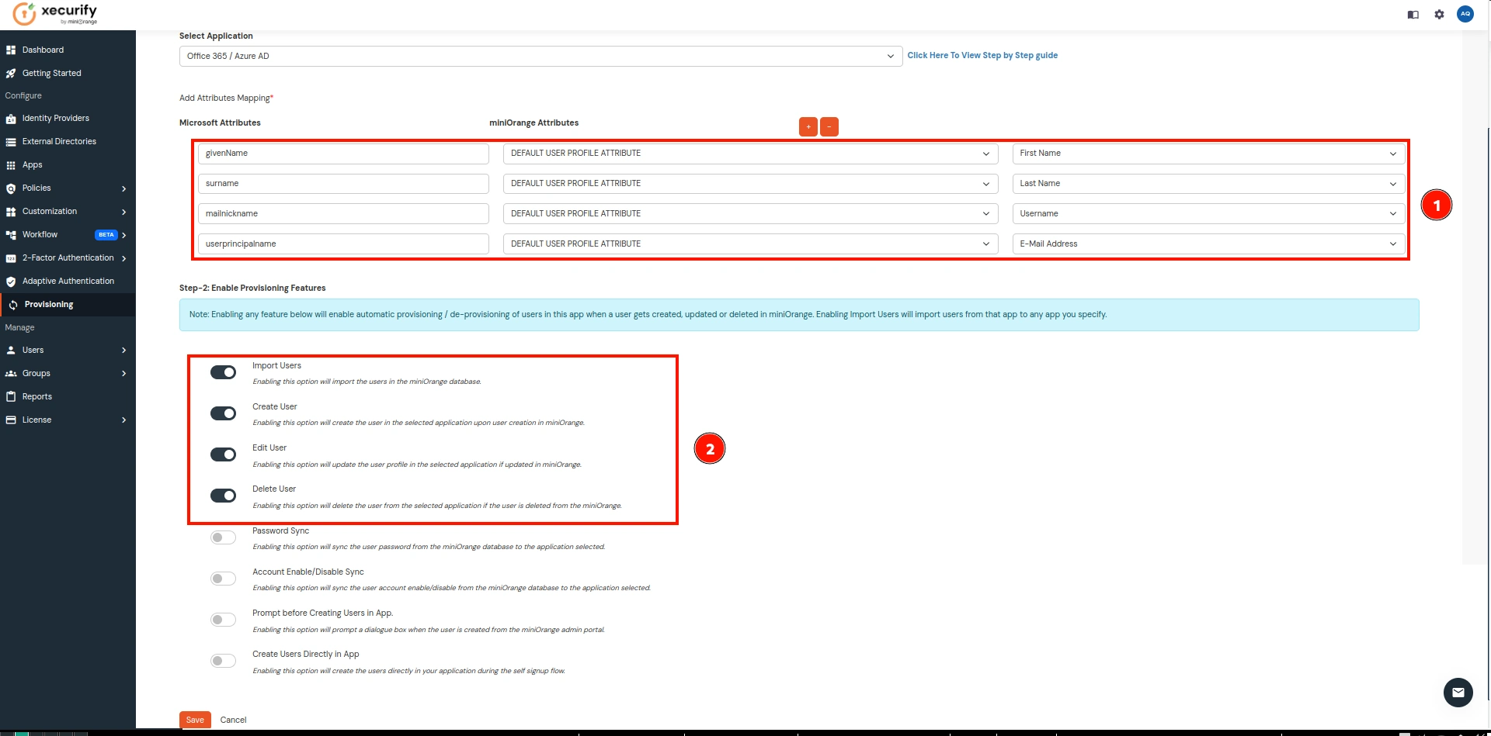The width and height of the screenshot is (1491, 736).
Task: Open the miniOrange Attribute dropdown for givenName
Action: tap(749, 153)
